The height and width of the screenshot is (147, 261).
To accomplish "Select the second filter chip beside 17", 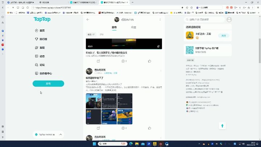I will pyautogui.click(x=101, y=34).
